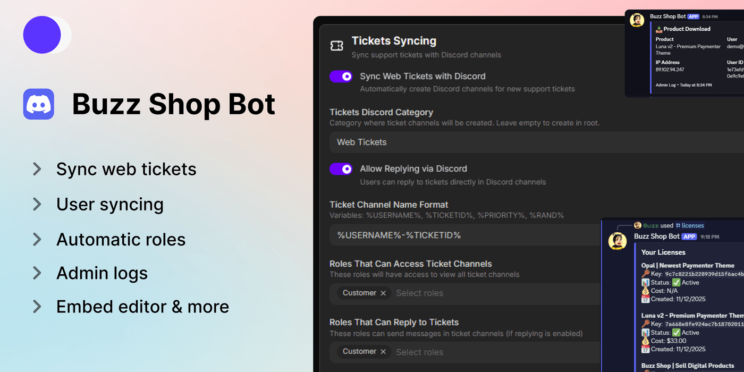Click the APP badge in Product Download message
744x372 pixels.
693,16
